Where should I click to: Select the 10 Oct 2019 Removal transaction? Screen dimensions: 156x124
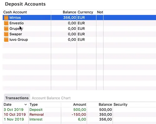click(x=79, y=114)
